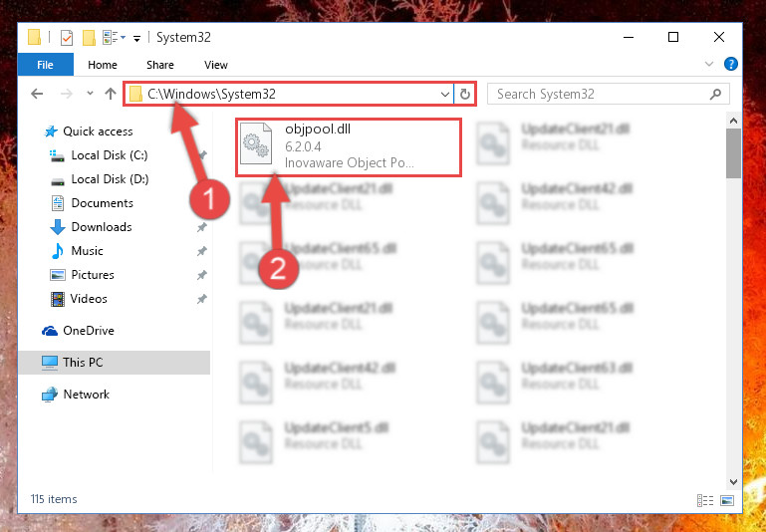
Task: Open Help with the blue question mark icon
Action: tap(731, 64)
